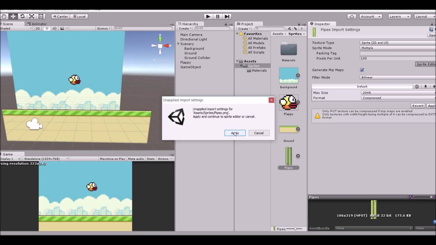
Task: Toggle scene effects image icon
Action: (62, 29)
